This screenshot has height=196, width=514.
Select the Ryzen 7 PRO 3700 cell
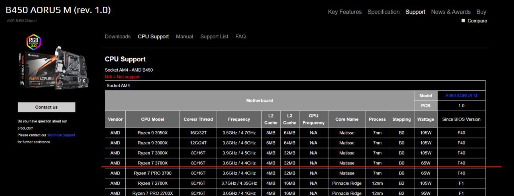pyautogui.click(x=153, y=173)
